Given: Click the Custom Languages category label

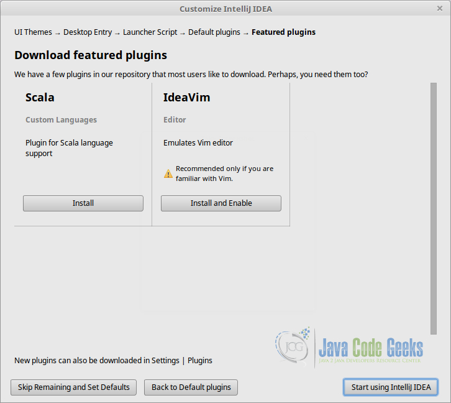Looking at the screenshot, I should pyautogui.click(x=61, y=120).
